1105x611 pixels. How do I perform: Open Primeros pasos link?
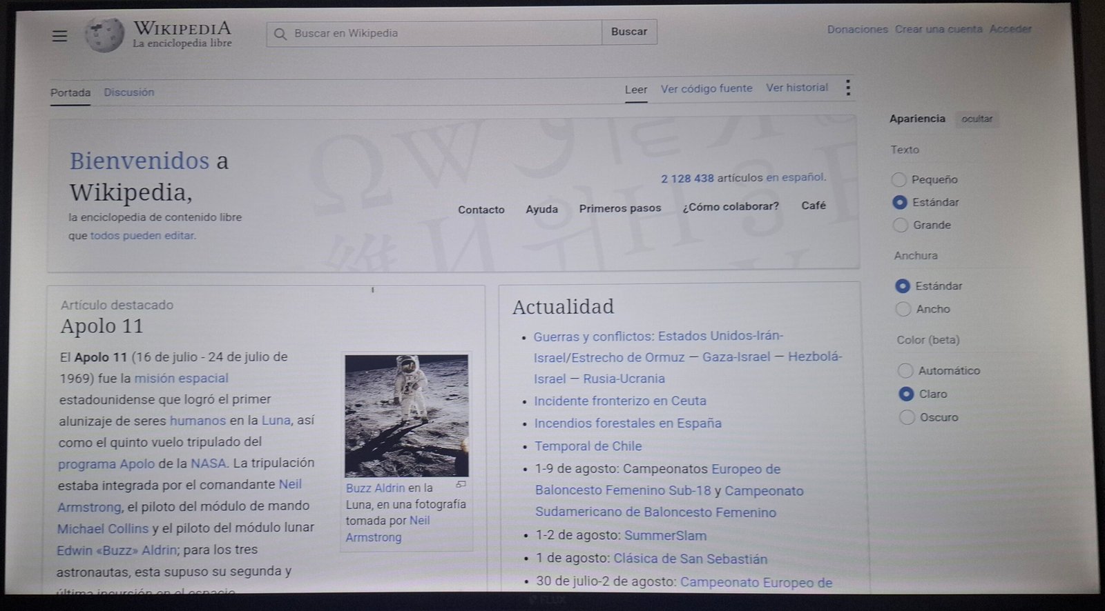coord(620,208)
